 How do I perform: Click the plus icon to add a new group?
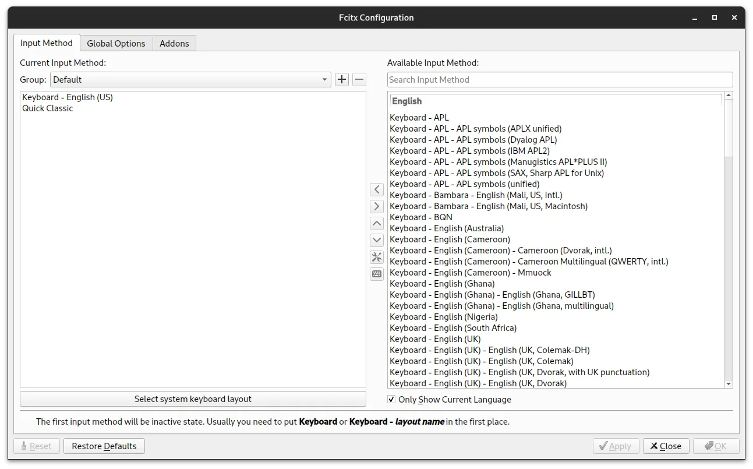click(x=341, y=79)
